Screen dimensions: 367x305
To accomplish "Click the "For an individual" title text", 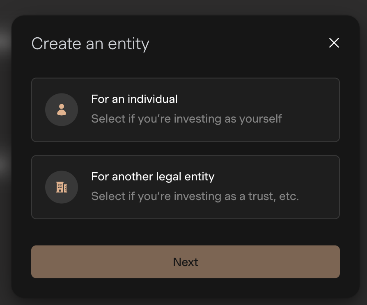I will pyautogui.click(x=134, y=99).
